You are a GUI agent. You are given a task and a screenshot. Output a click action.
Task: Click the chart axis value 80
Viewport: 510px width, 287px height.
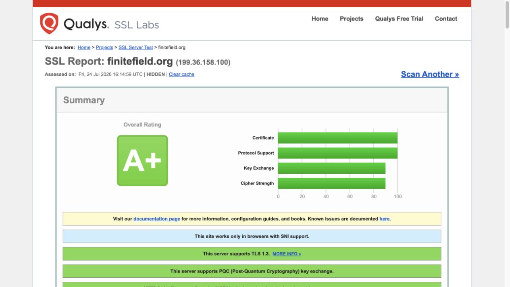click(374, 197)
